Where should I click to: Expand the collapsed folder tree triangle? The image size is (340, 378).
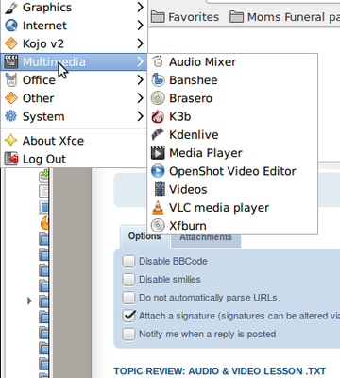tap(29, 301)
